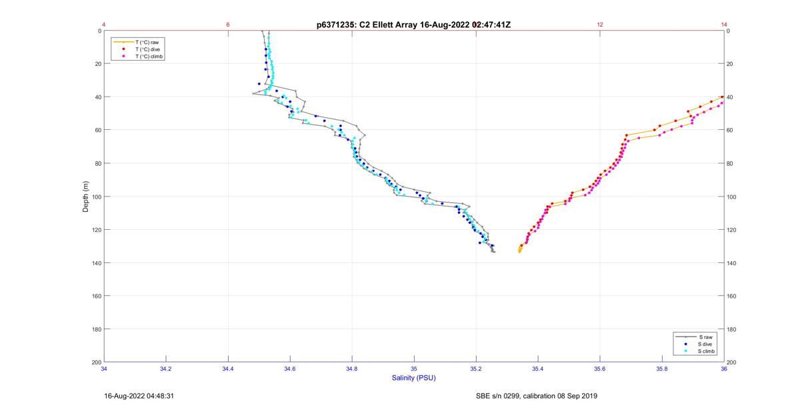Click depth tick '100' on left axis
Image resolution: width=800 pixels, height=407 pixels.
(97, 197)
